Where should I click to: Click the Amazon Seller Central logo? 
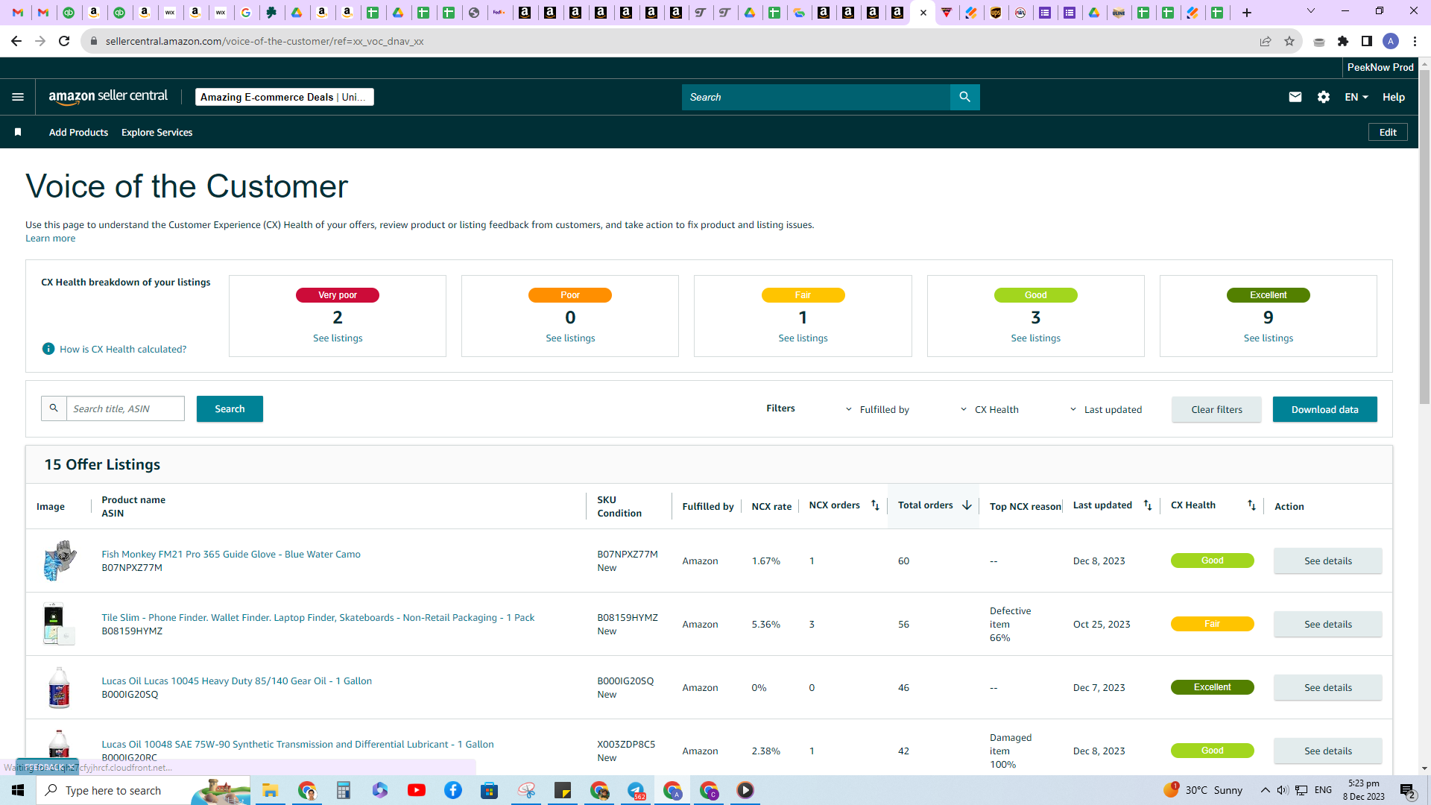(x=108, y=97)
